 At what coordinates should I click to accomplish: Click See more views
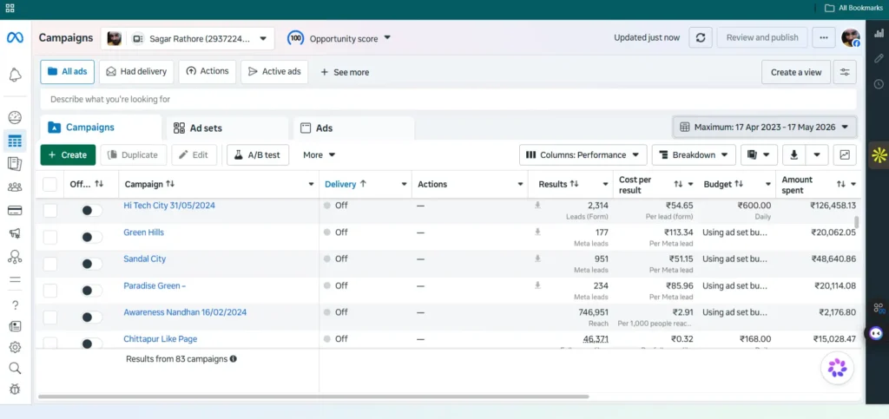pos(345,72)
